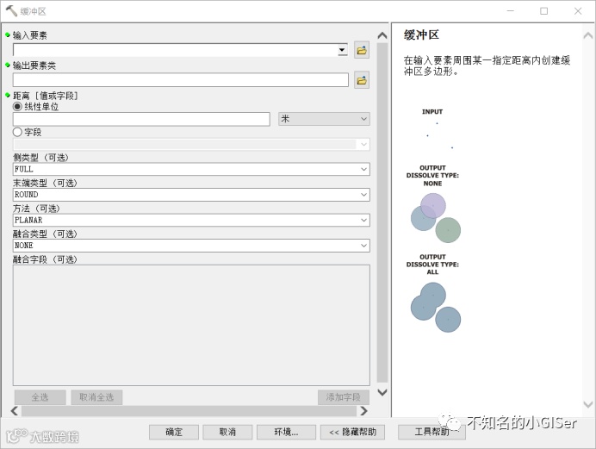596x449 pixels.
Task: Browse for output feature class folder icon
Action: [362, 80]
